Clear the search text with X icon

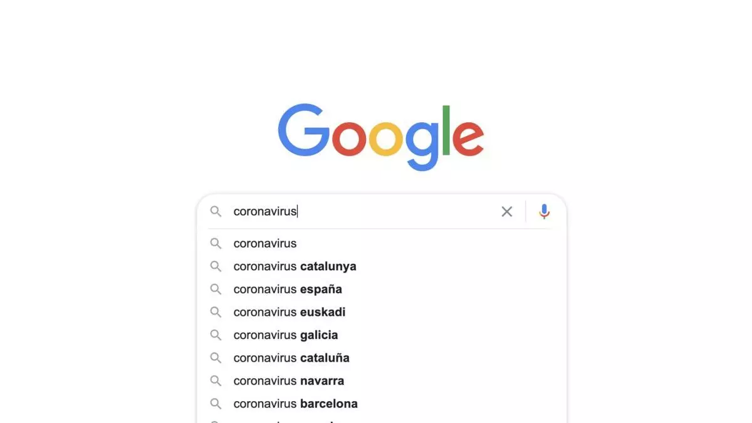[507, 212]
